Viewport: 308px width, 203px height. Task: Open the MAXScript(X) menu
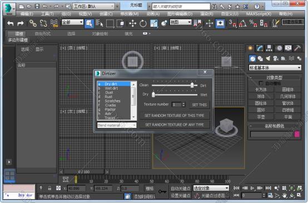click(x=259, y=14)
